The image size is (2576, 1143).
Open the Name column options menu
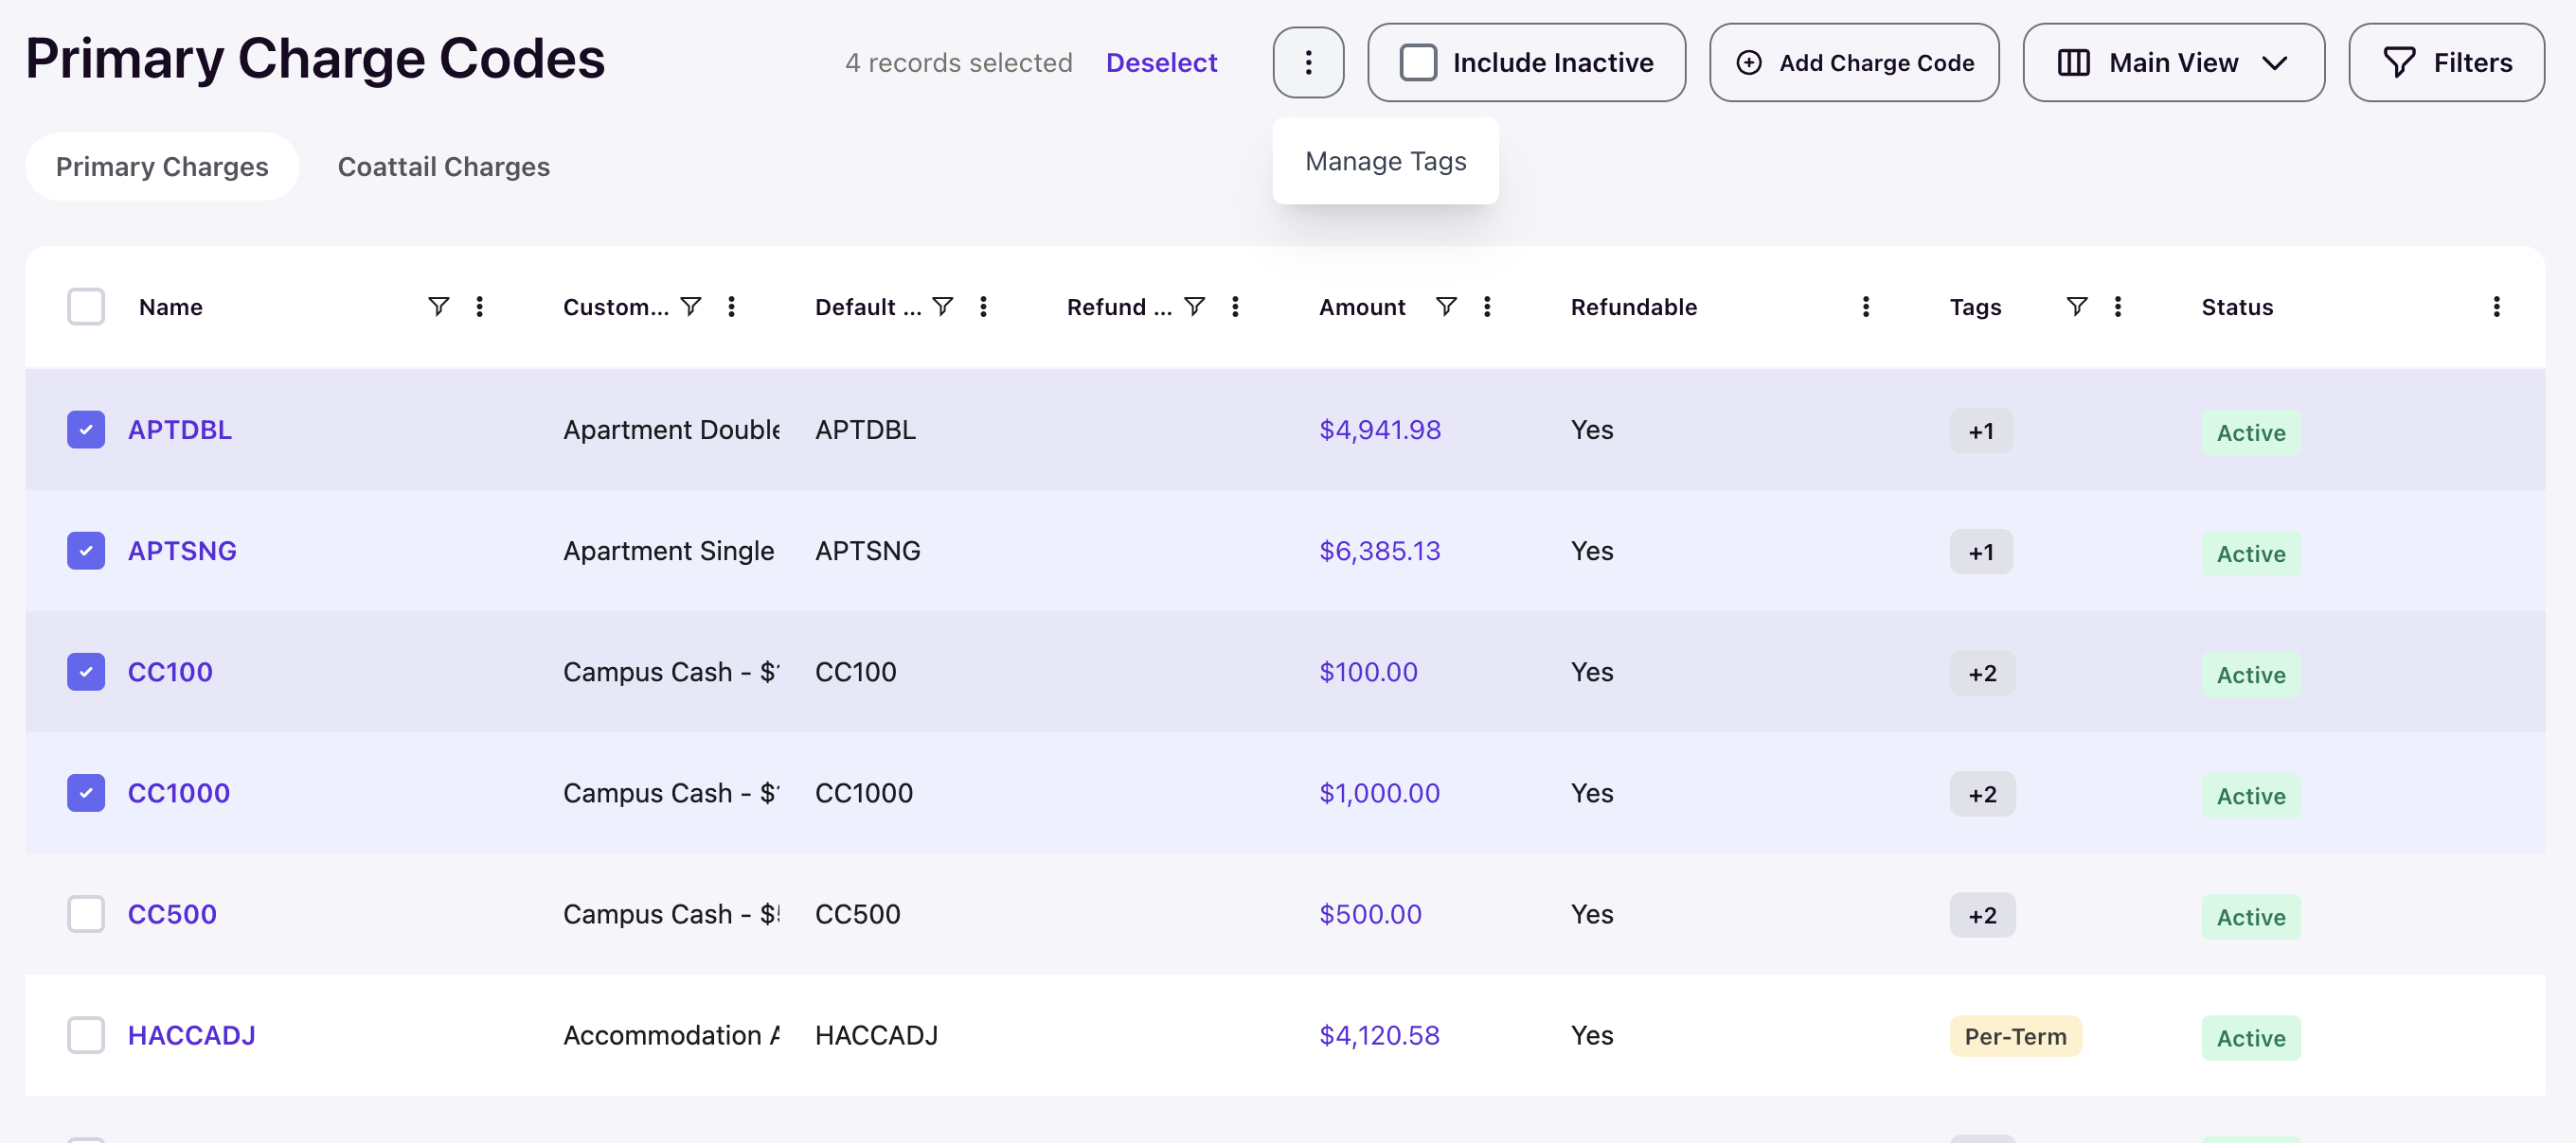coord(479,306)
